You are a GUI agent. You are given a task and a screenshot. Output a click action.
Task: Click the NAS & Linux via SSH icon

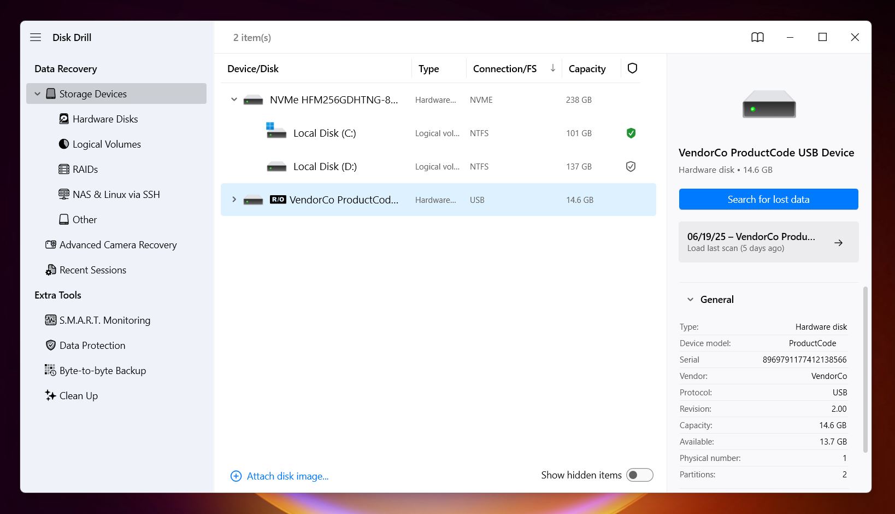(64, 194)
